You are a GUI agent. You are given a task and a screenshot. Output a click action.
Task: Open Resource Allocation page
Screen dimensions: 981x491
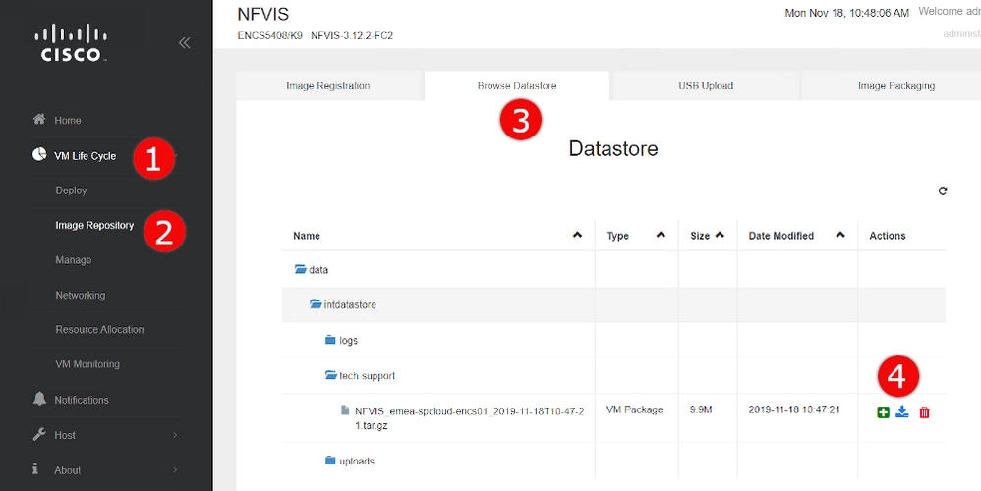(99, 329)
